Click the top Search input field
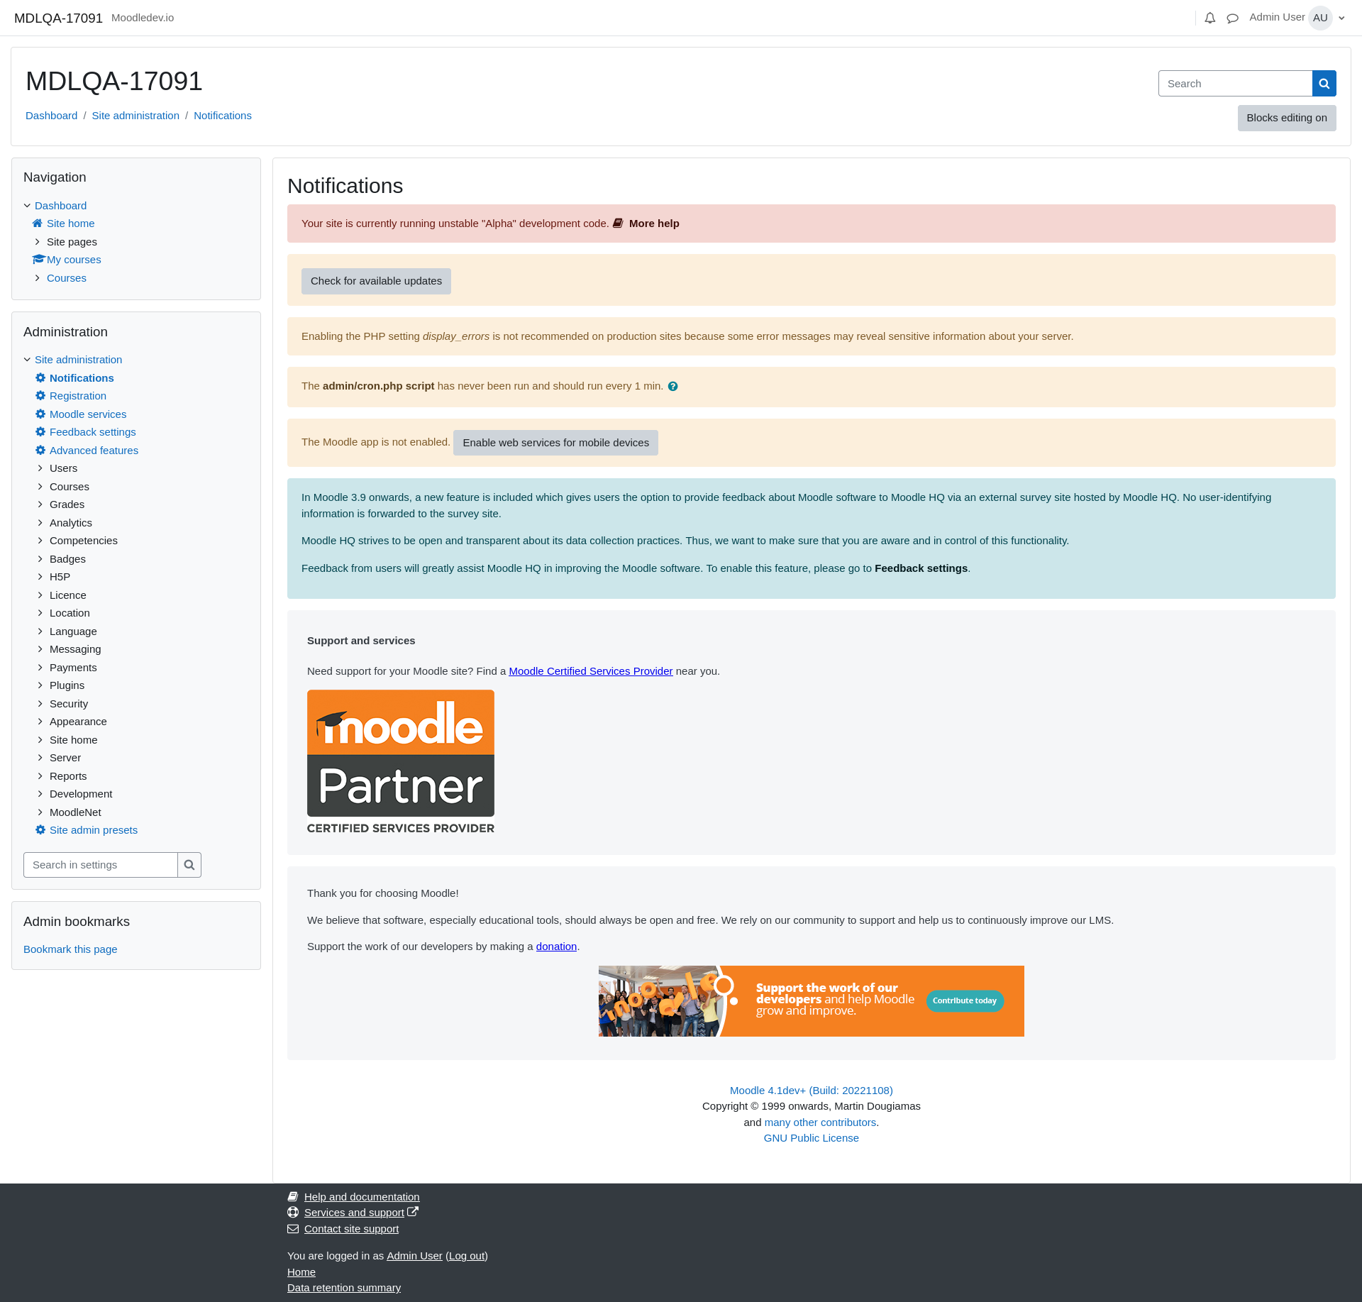 (x=1235, y=84)
